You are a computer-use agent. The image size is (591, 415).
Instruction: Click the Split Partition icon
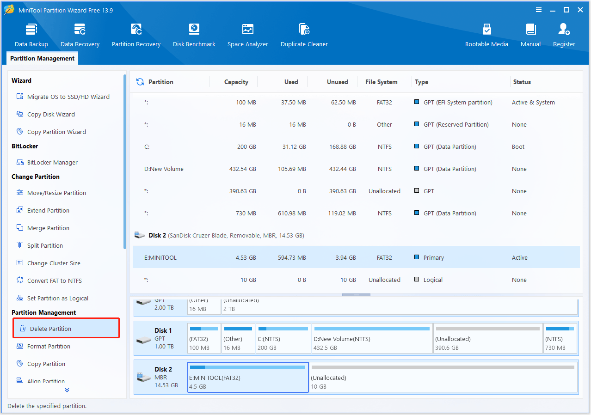[x=20, y=245]
